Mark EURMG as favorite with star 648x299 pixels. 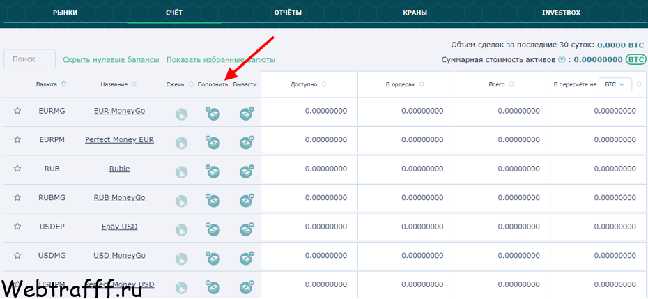pos(17,111)
